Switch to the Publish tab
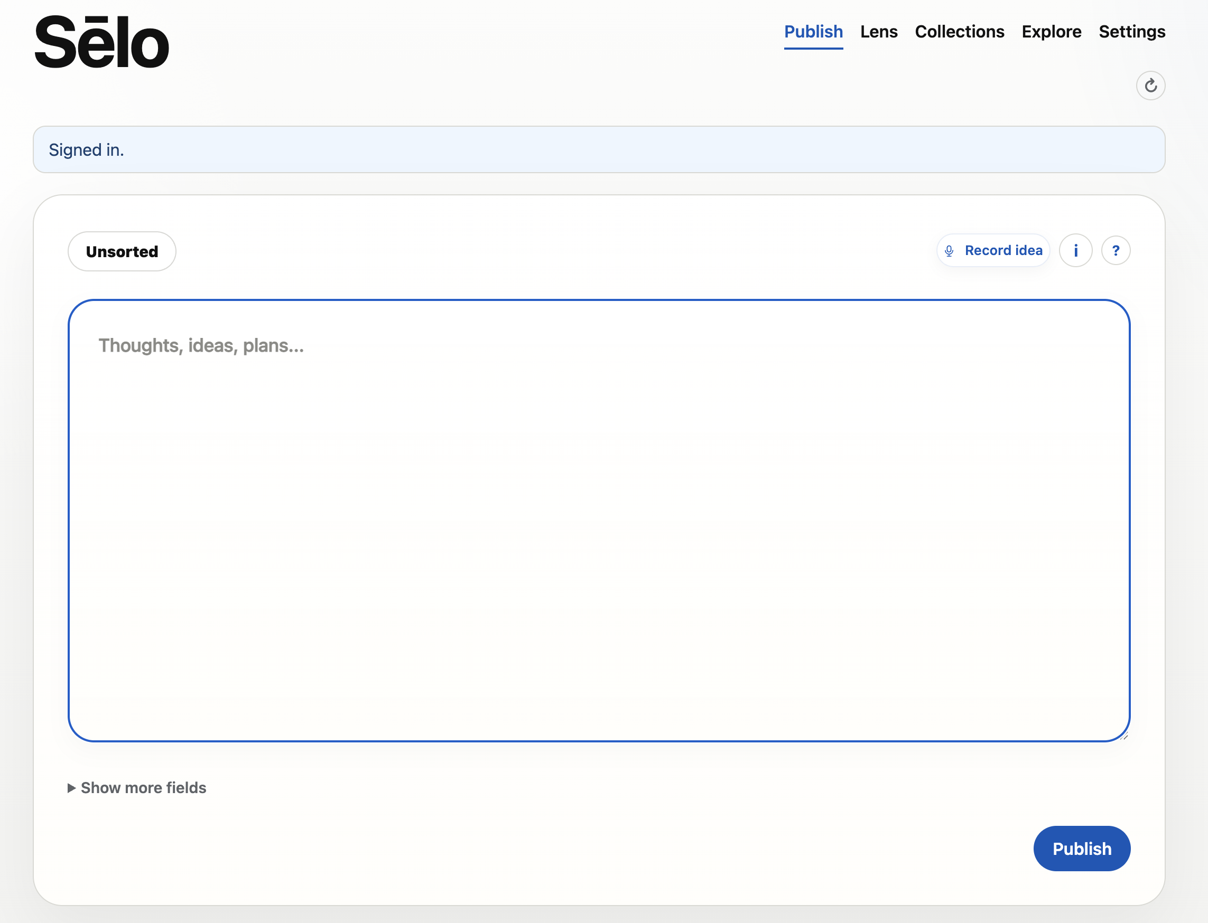 (x=813, y=32)
